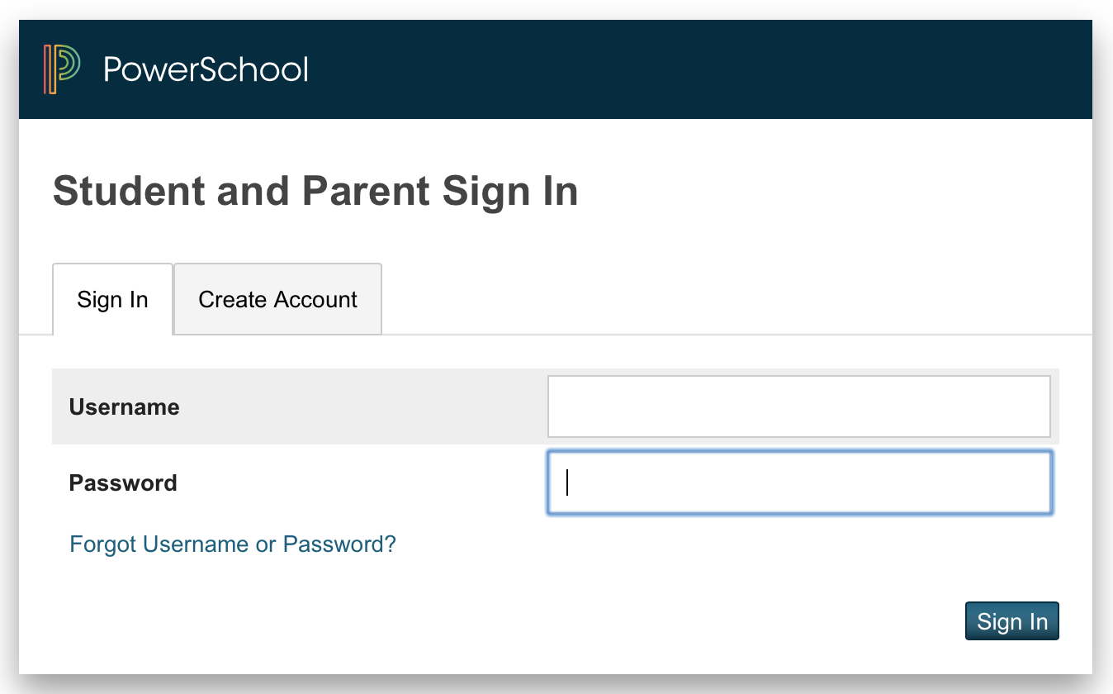Image resolution: width=1113 pixels, height=694 pixels.
Task: Click the word Forgot in the recovery link
Action: [103, 544]
